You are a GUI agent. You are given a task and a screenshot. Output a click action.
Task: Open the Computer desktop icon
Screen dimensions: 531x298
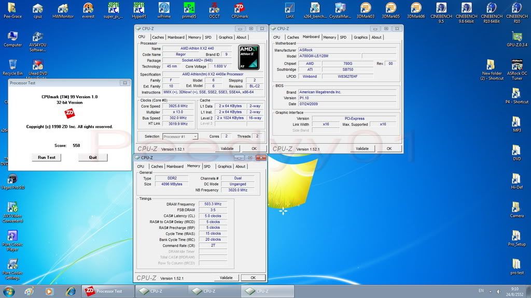click(x=12, y=39)
